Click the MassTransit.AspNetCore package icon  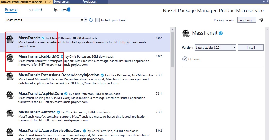pyautogui.click(x=10, y=95)
